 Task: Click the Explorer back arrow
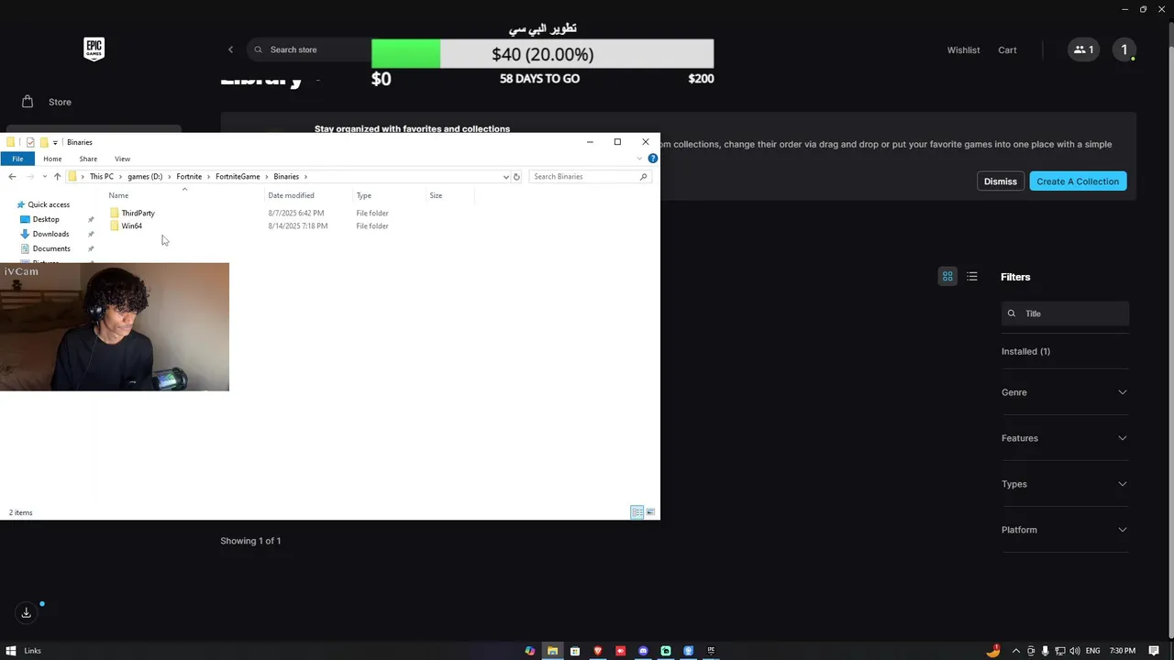click(12, 176)
